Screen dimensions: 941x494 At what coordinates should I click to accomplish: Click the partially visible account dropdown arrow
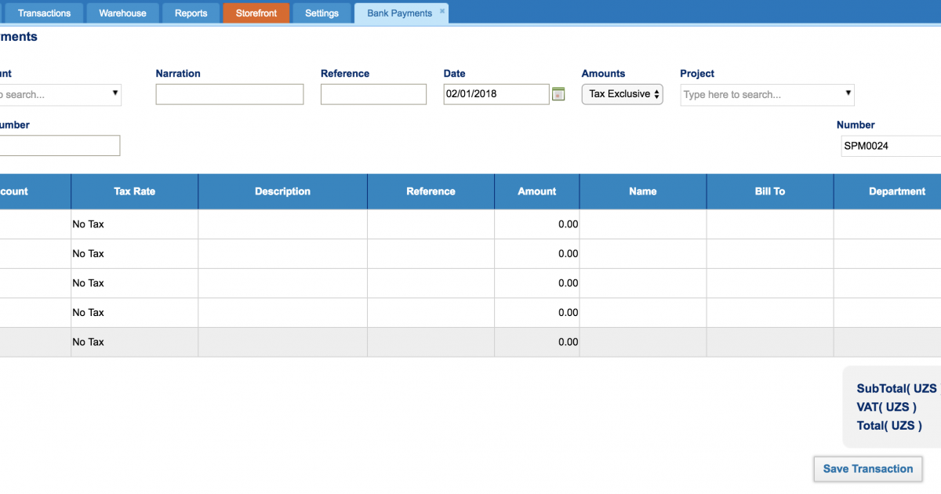(115, 93)
